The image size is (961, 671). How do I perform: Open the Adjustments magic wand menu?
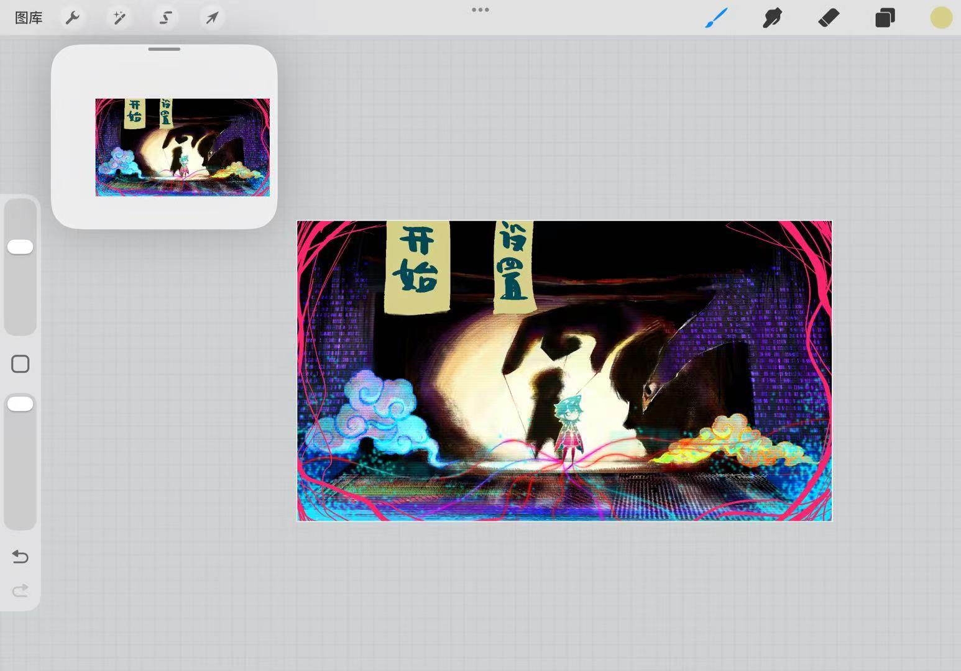[119, 18]
